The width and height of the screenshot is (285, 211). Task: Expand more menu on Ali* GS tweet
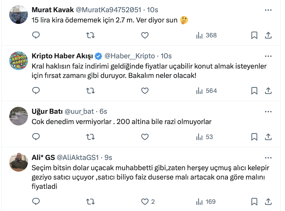tap(268, 157)
